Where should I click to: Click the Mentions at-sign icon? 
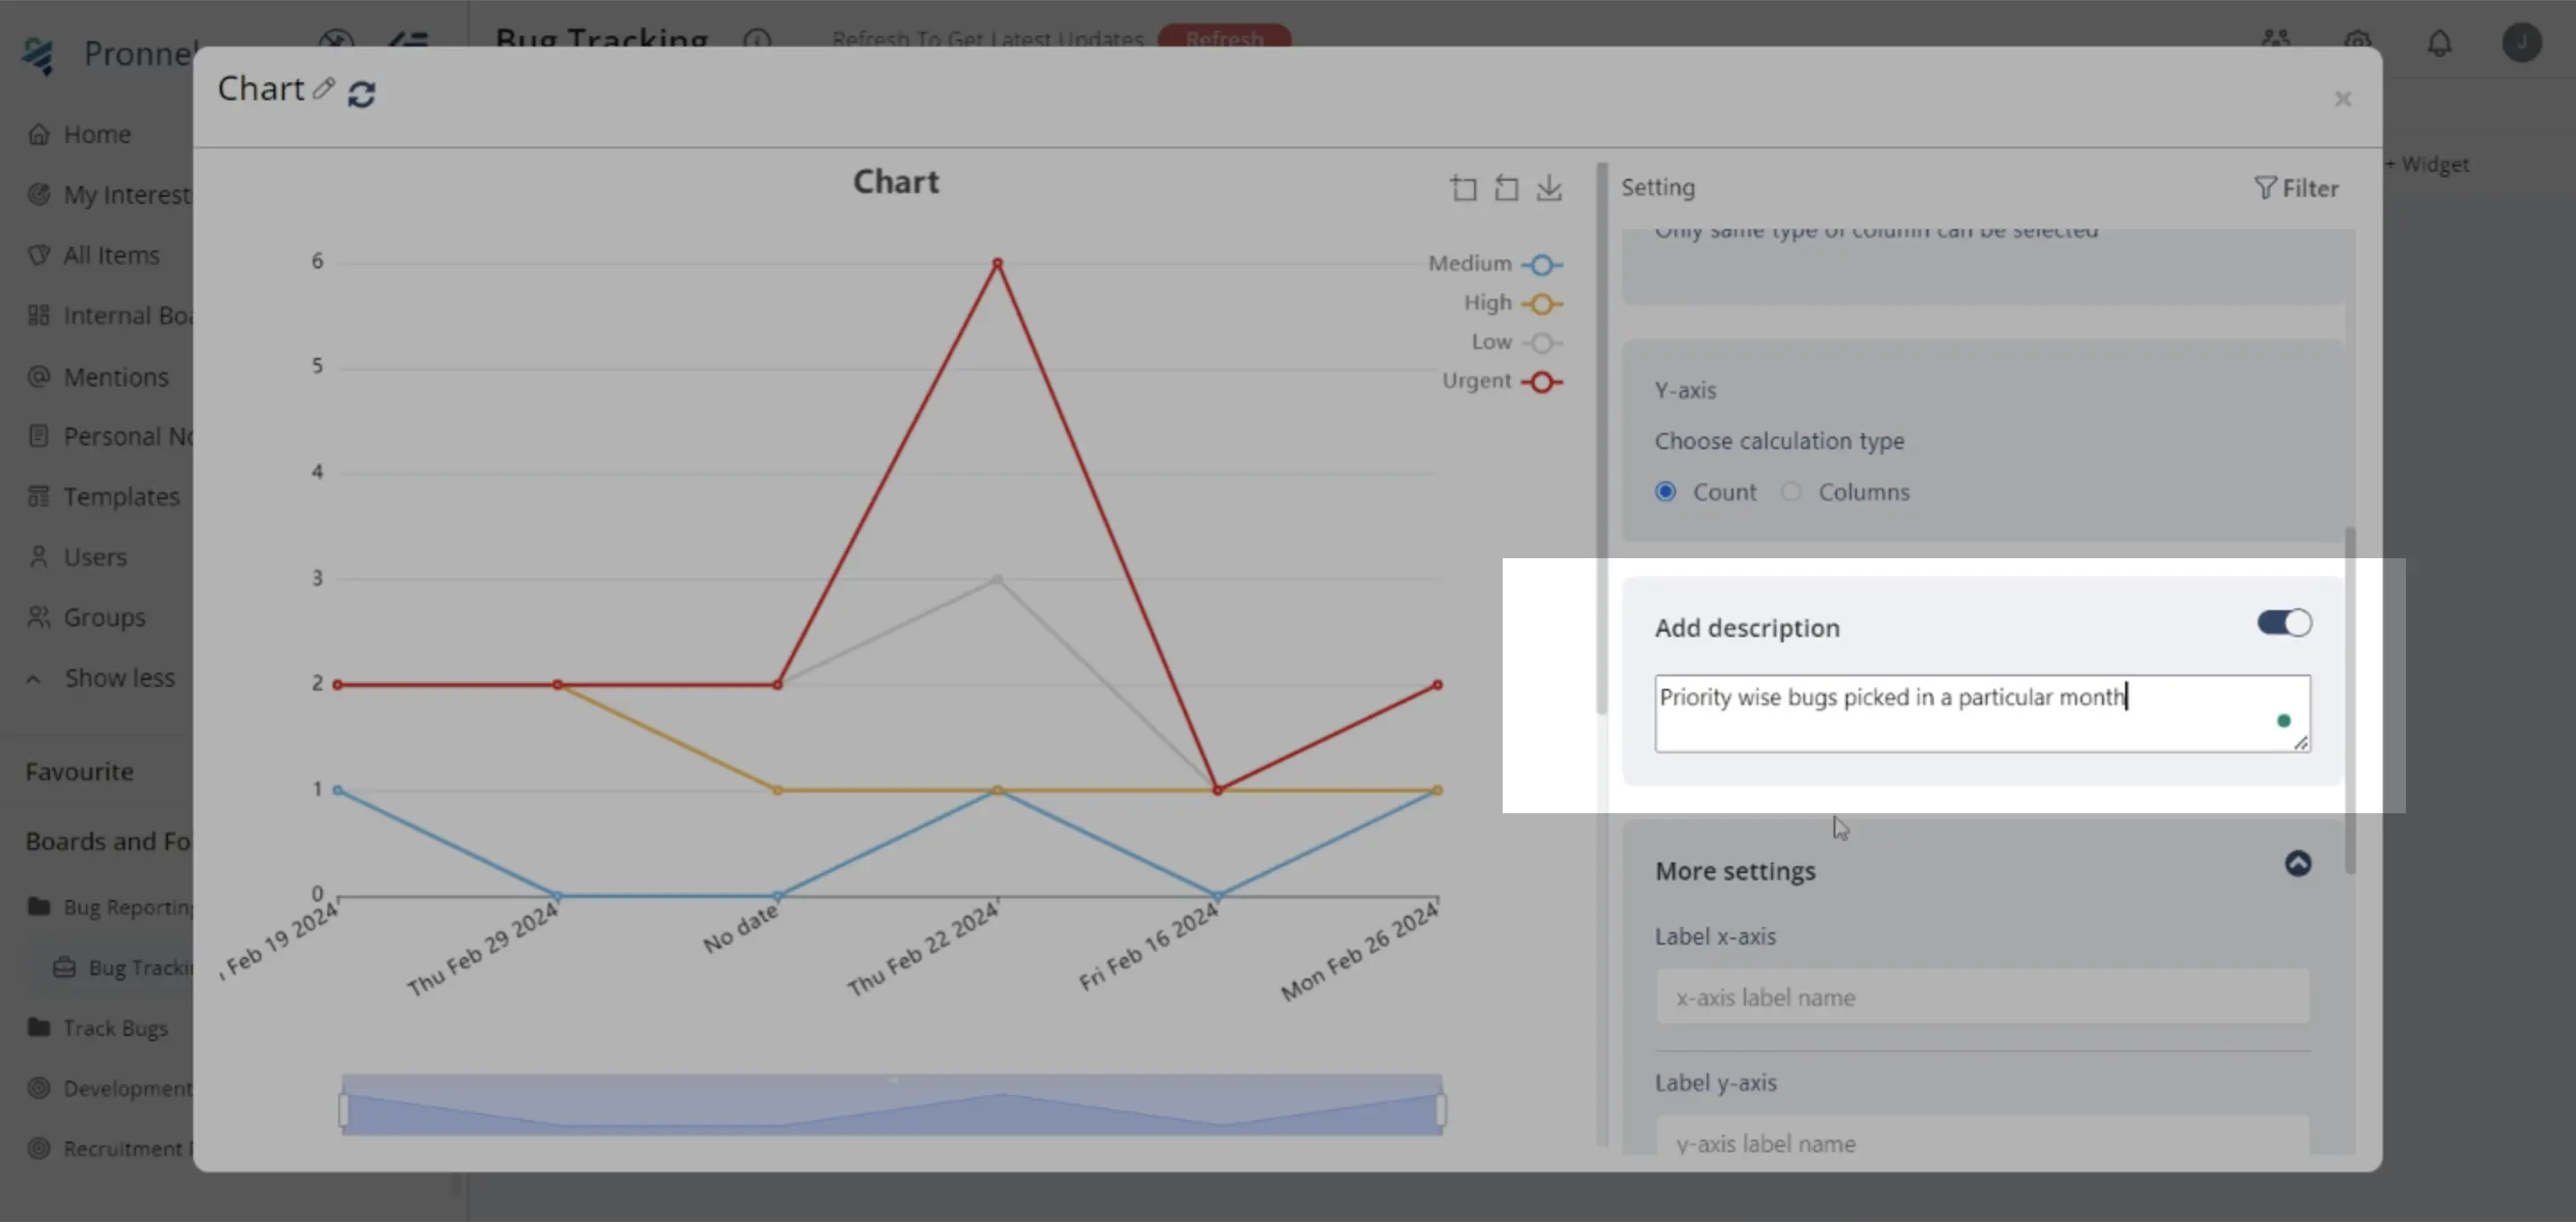38,377
